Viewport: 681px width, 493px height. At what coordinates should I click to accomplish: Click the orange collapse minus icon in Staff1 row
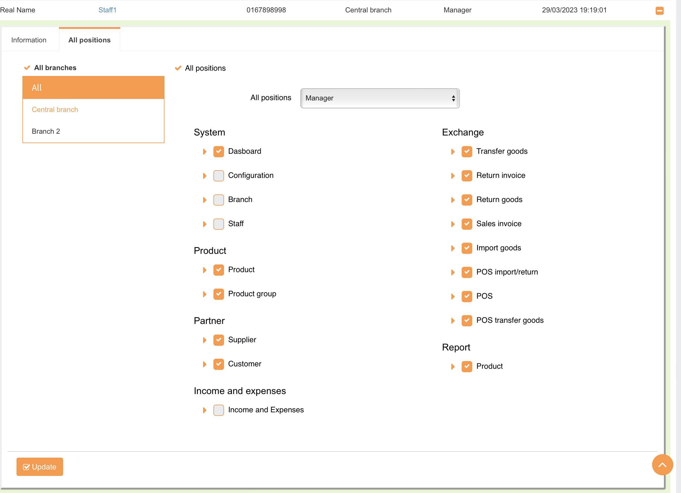click(x=659, y=11)
